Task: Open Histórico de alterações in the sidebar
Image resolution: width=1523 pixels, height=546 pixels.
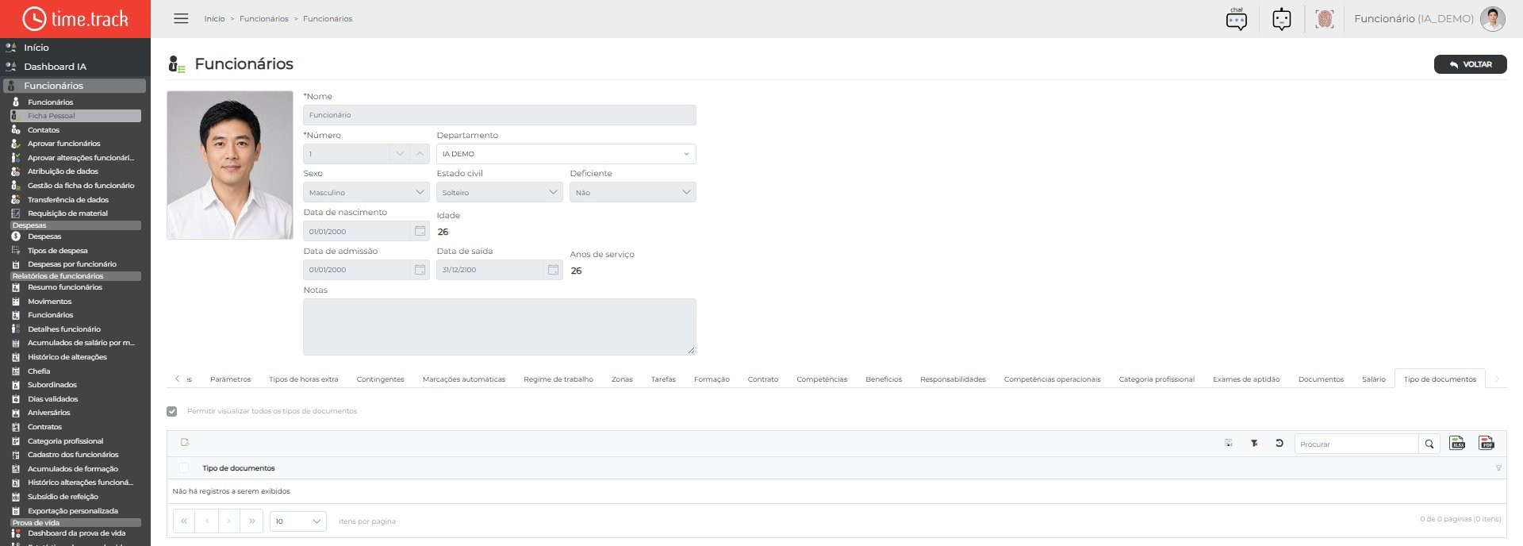Action: [67, 357]
